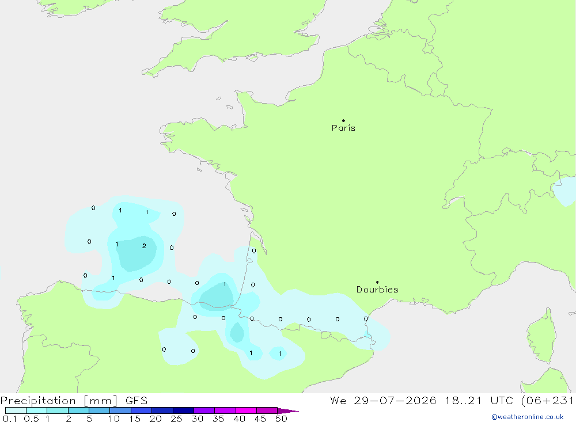Click the legend scale label '10'
576x422 pixels.
pyautogui.click(x=114, y=419)
